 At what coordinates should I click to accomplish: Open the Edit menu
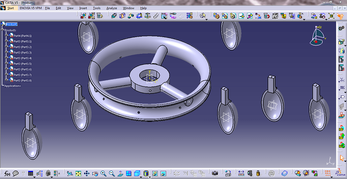tap(58, 8)
